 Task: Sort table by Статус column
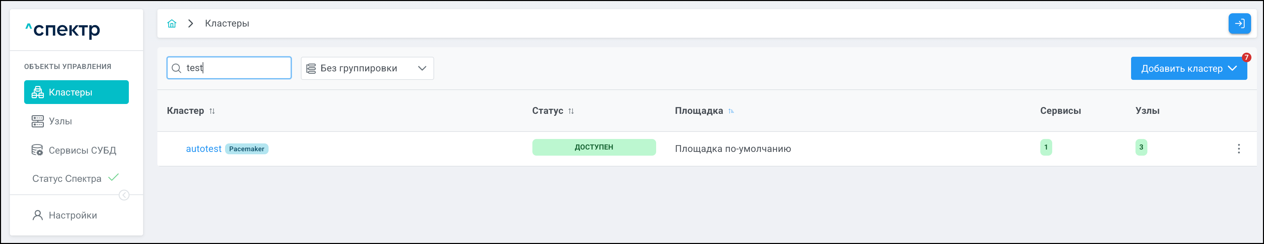click(571, 111)
